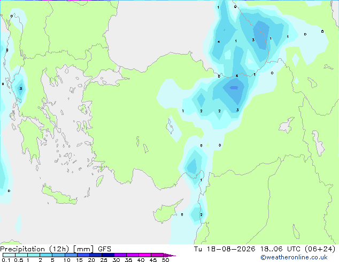Open the weatheronline.co.uk link
The height and width of the screenshot is (262, 339).
click(x=294, y=258)
